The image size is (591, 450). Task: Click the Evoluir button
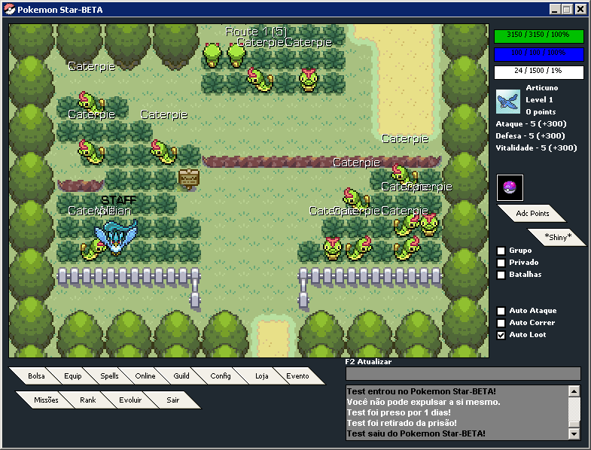click(x=130, y=400)
